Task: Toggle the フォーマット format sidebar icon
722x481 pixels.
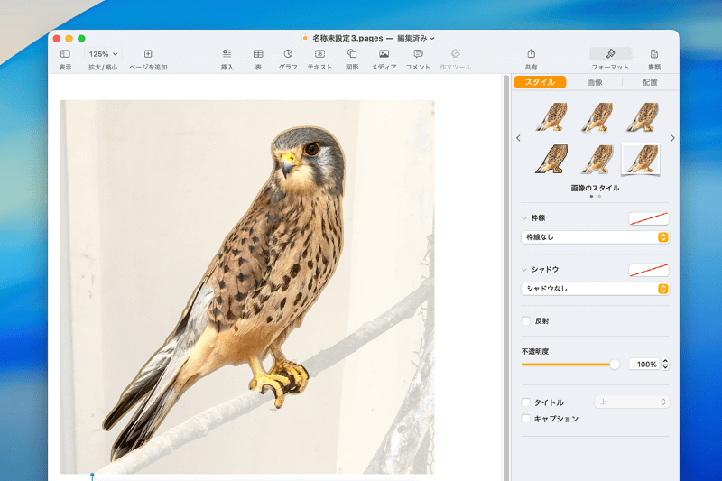Action: [610, 54]
